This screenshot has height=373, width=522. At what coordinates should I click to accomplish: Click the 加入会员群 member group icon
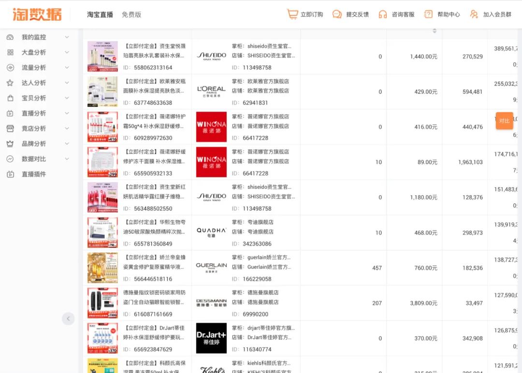tap(473, 14)
